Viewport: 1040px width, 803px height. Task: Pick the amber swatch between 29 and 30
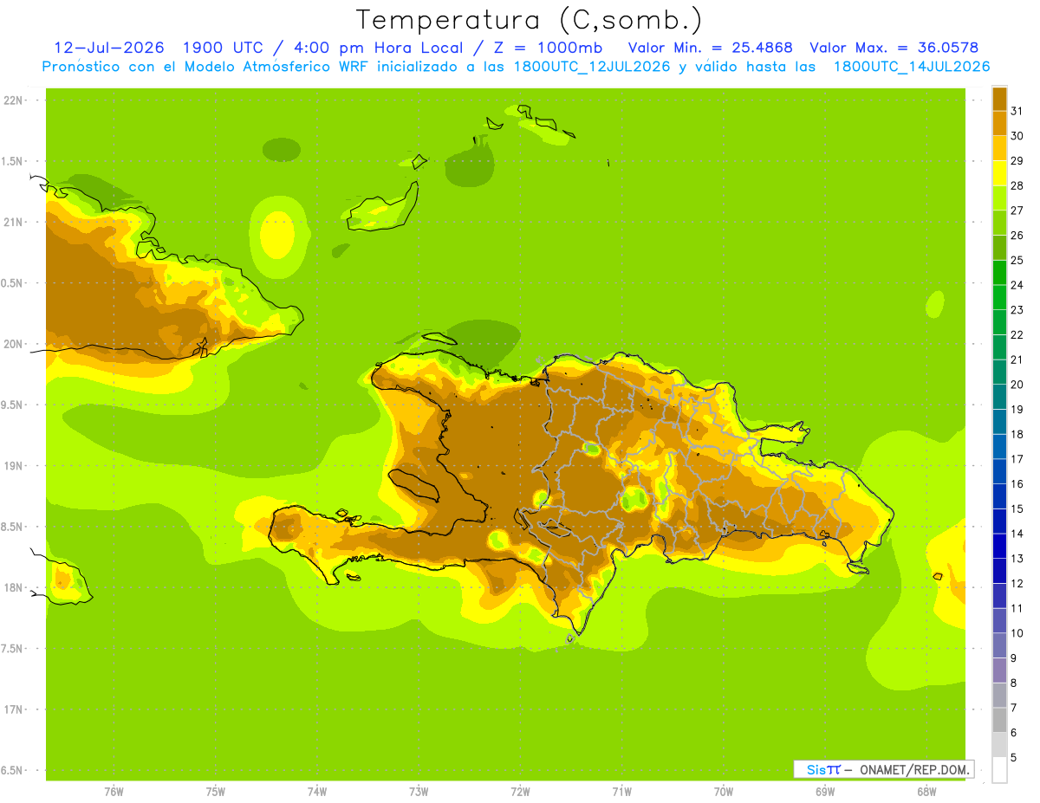click(999, 148)
